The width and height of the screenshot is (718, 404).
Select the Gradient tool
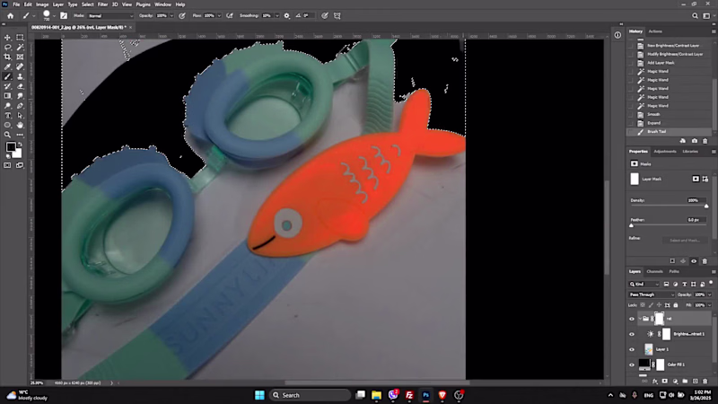click(x=8, y=96)
